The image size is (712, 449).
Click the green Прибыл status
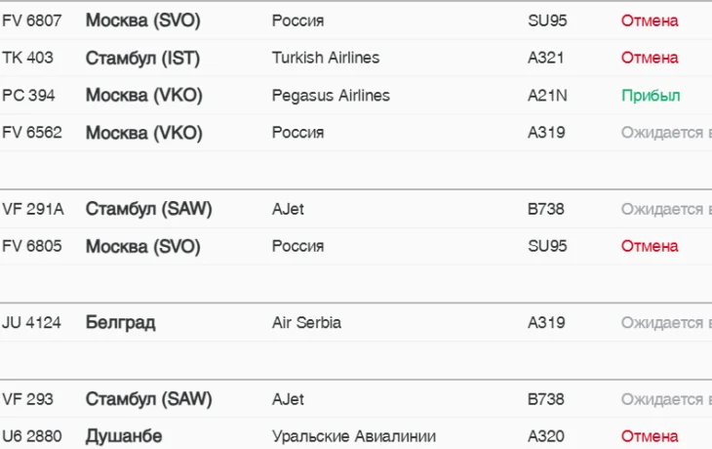point(651,96)
